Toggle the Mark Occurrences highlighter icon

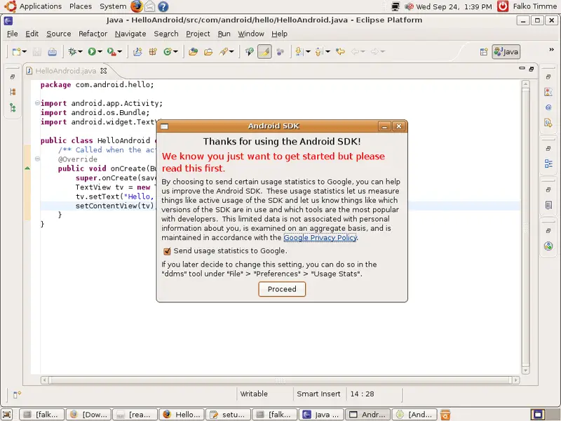[x=264, y=51]
